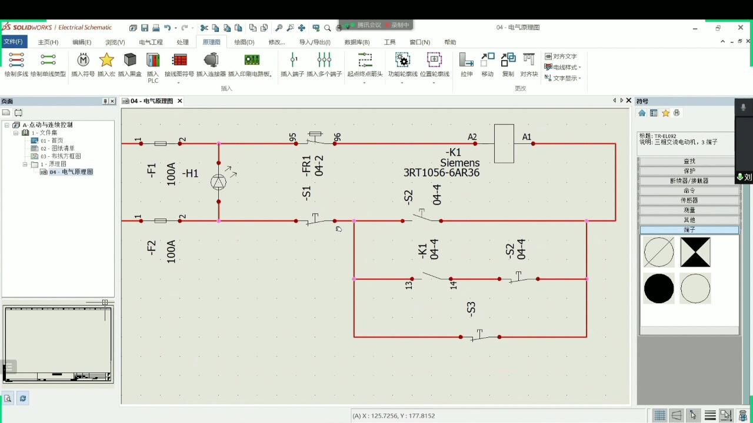
Task: Select the 绘制多线 multi-wire drawing tool
Action: click(x=16, y=63)
